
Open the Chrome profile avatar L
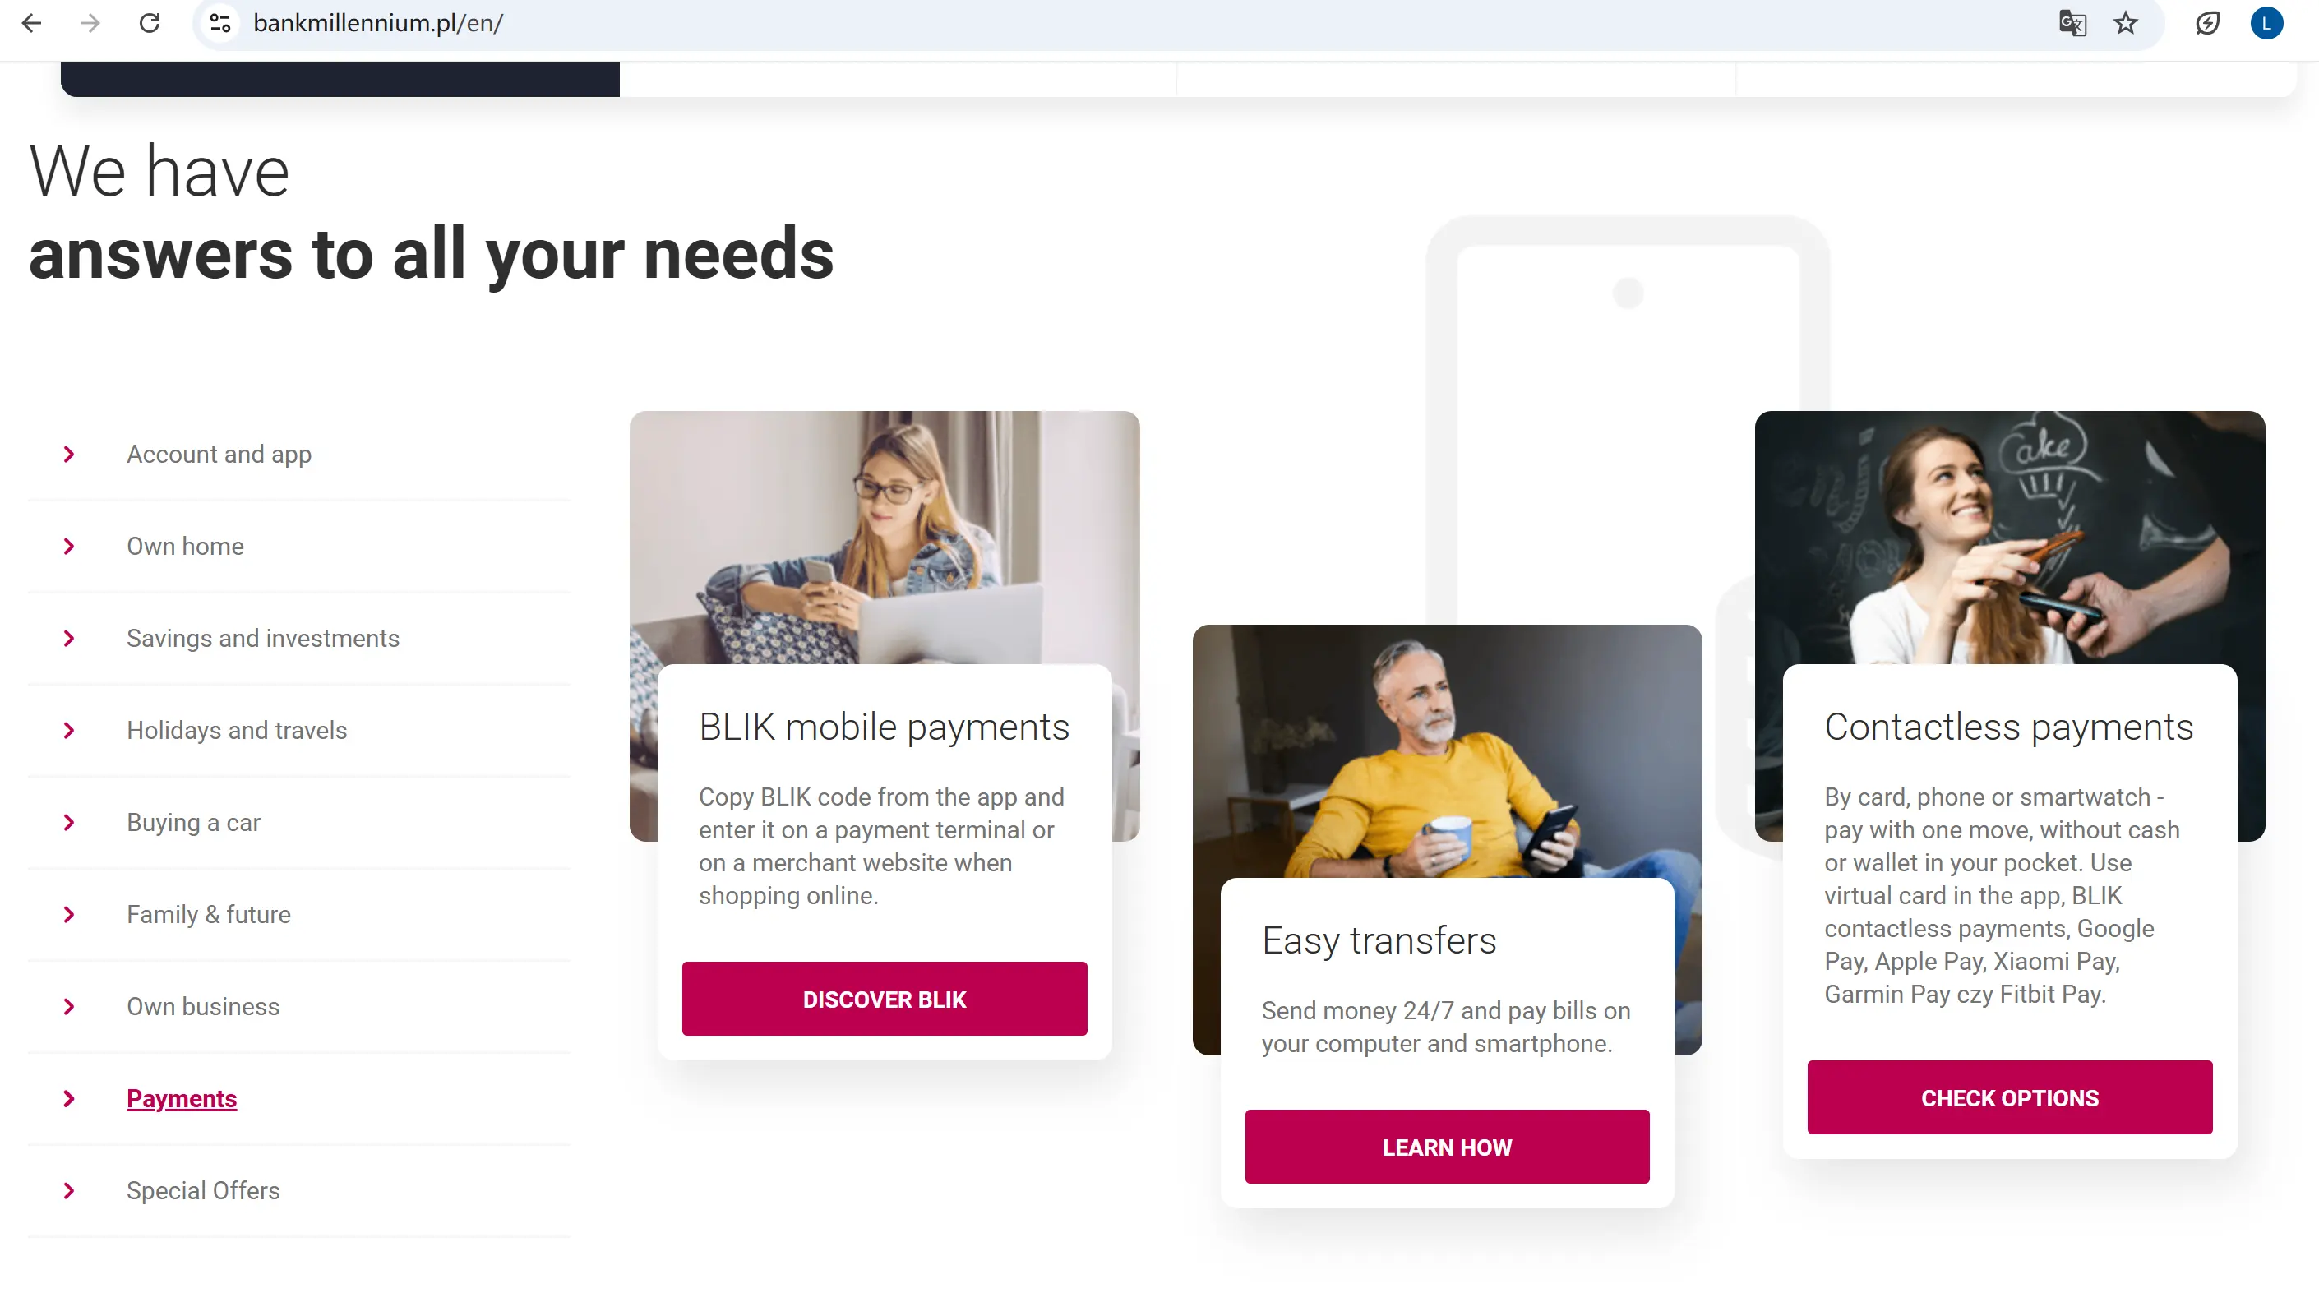click(2266, 24)
